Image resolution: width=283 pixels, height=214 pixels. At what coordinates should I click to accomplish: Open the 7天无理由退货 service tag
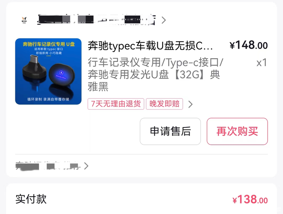coord(116,104)
